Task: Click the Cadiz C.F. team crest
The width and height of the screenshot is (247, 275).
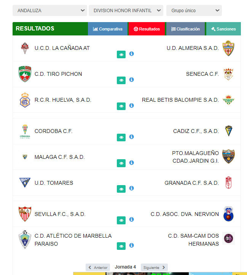Action: pos(228,131)
